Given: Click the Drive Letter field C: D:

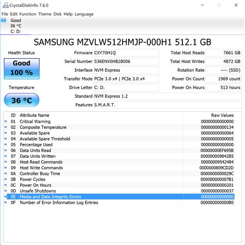Looking at the screenshot, I should (126, 88).
